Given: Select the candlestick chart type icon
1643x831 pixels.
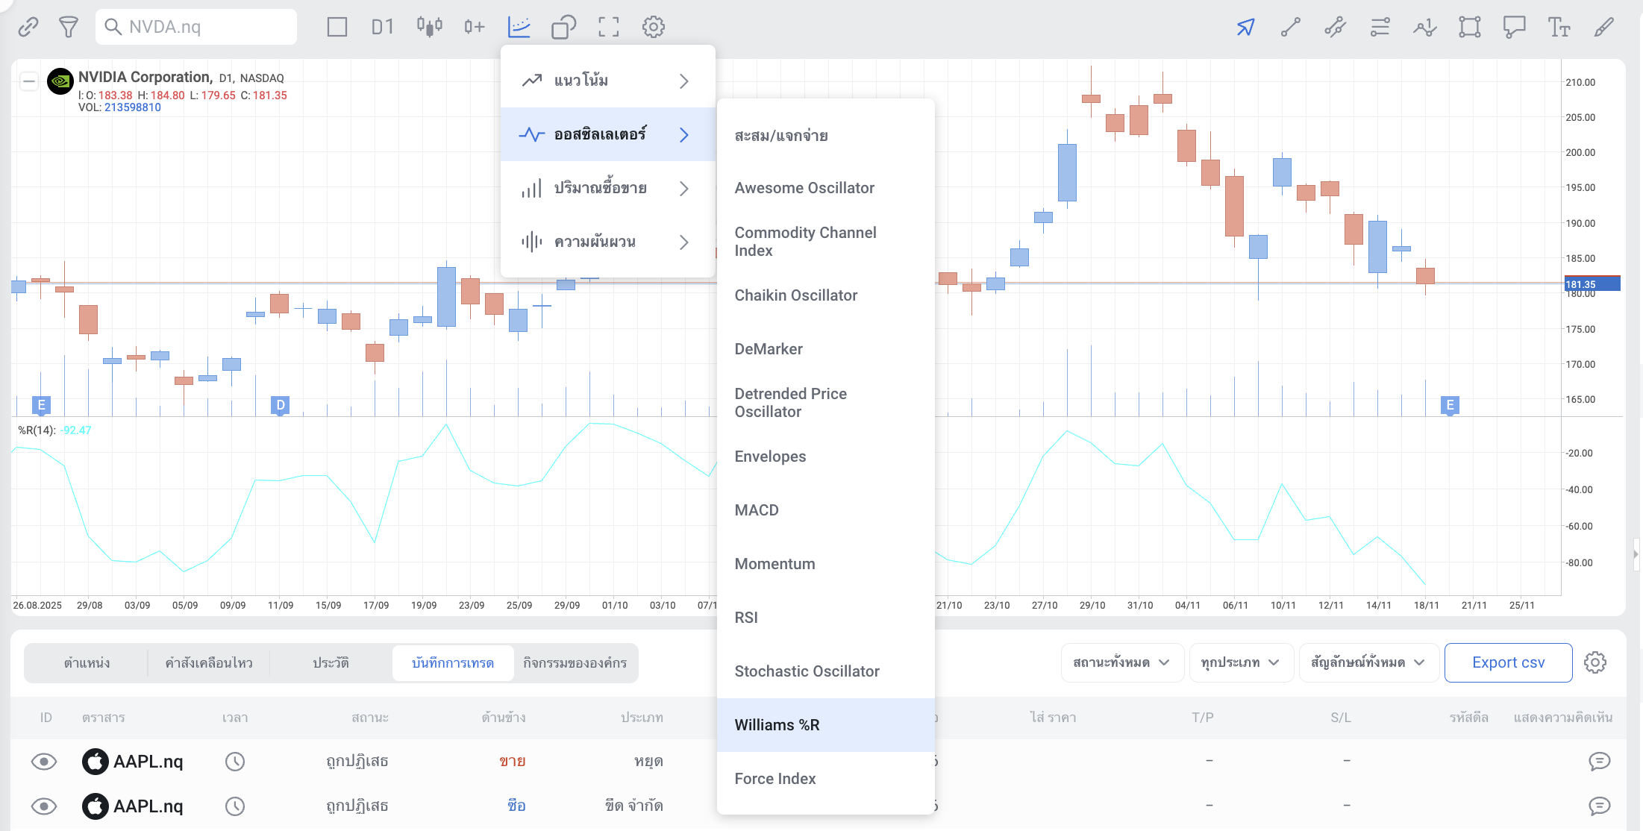Looking at the screenshot, I should [429, 28].
